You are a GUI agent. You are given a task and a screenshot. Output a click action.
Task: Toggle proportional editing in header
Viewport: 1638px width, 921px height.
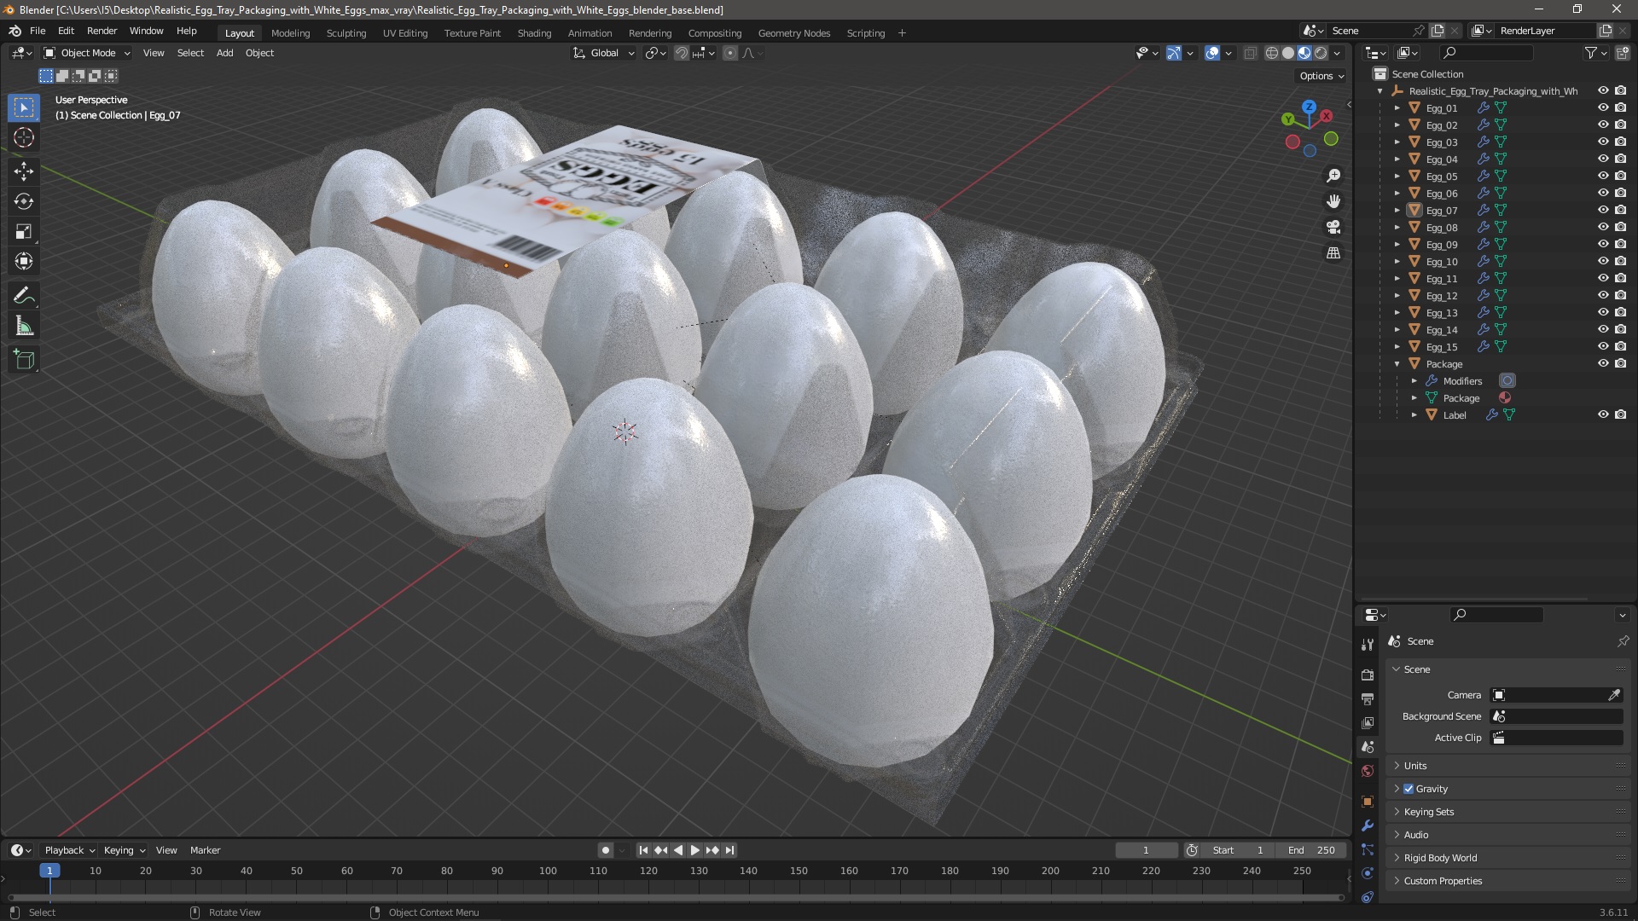(x=730, y=53)
